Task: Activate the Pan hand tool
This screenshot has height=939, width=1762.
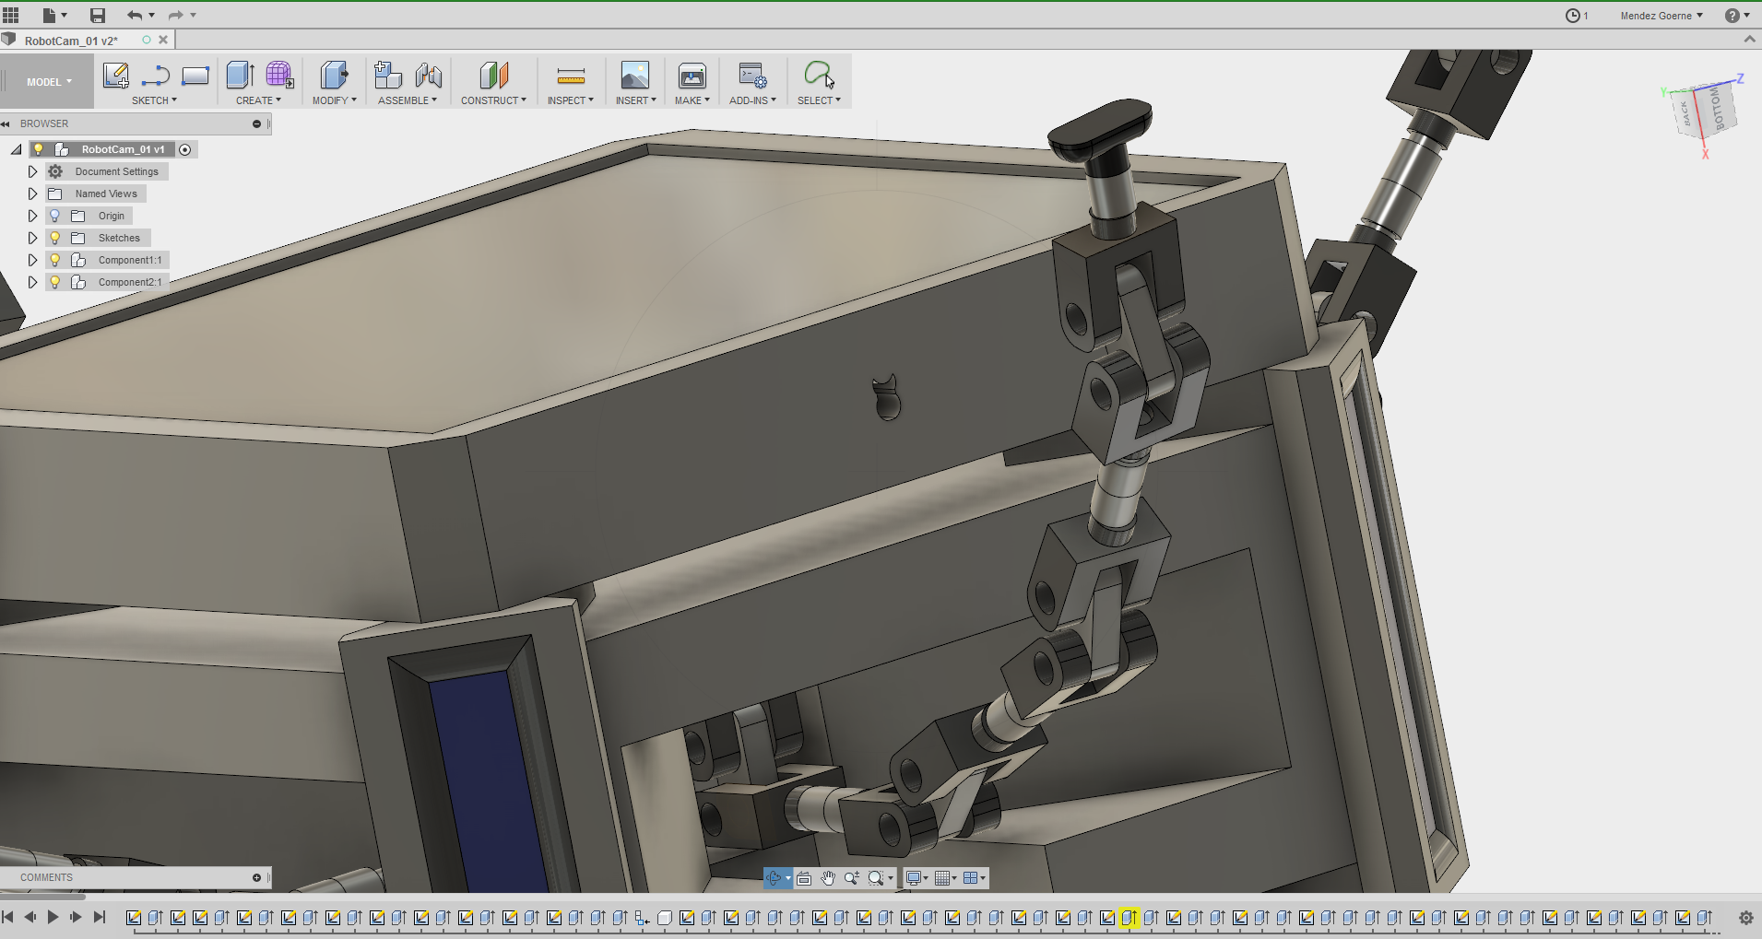Action: click(x=828, y=878)
